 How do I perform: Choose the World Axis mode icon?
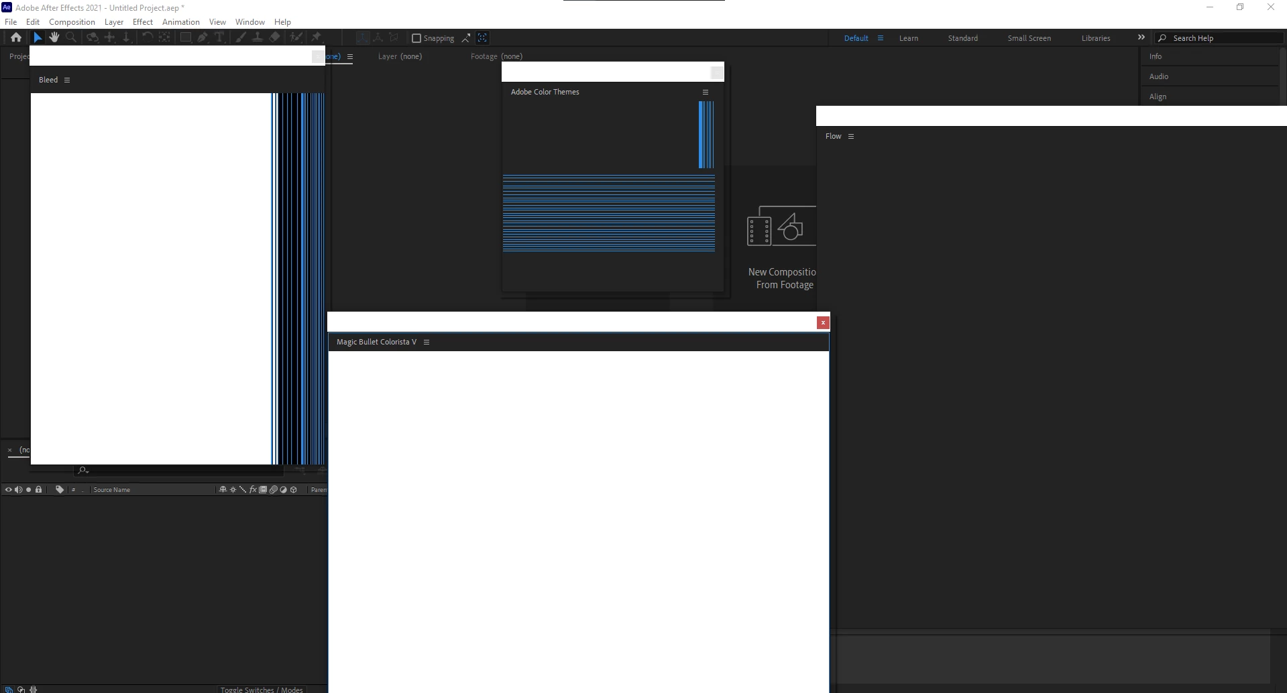[x=378, y=38]
